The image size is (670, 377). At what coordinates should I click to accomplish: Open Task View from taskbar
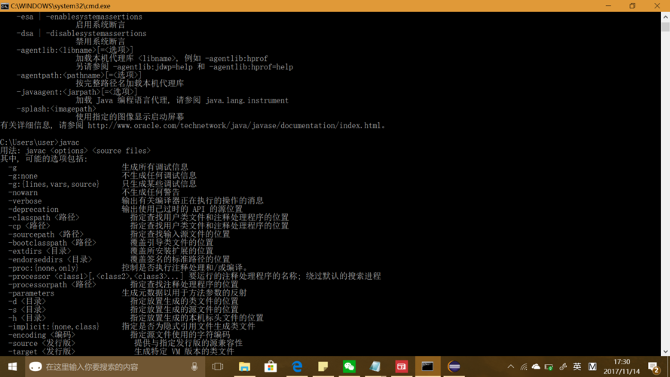tap(218, 366)
